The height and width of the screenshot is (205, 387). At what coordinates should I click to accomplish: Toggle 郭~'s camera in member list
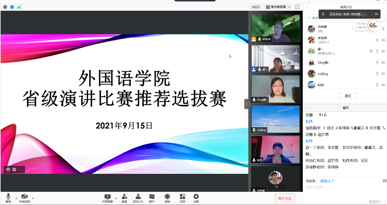(383, 51)
